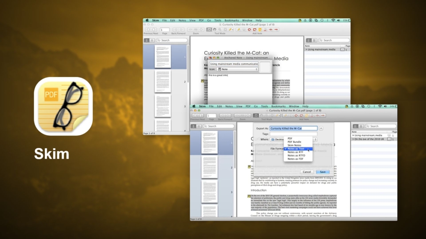Open search options in back window right sidebar search

click(322, 40)
